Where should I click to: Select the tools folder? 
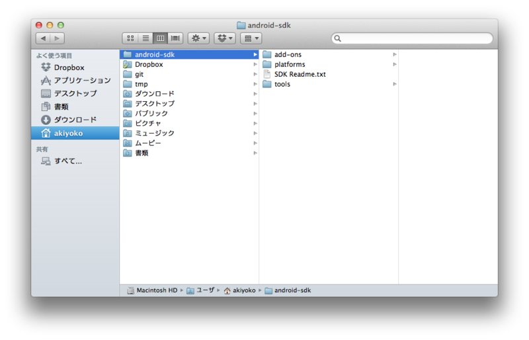[329, 84]
